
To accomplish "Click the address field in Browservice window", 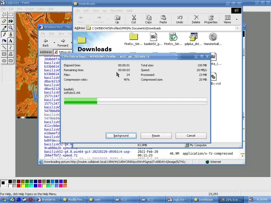I will coord(63,52).
